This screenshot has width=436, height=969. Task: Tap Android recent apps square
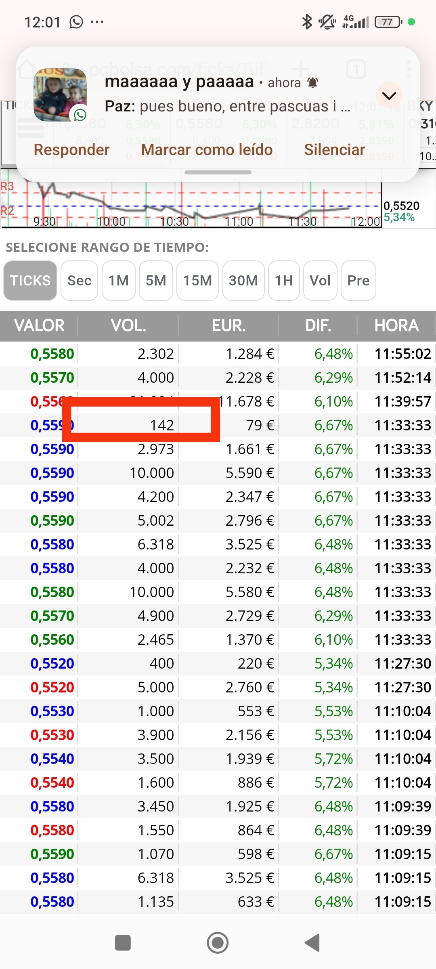123,943
